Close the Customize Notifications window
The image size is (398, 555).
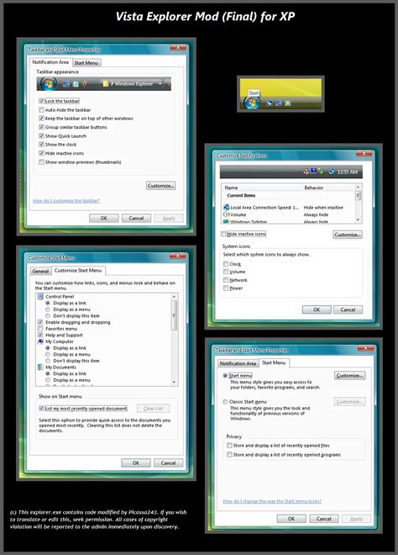coord(364,153)
